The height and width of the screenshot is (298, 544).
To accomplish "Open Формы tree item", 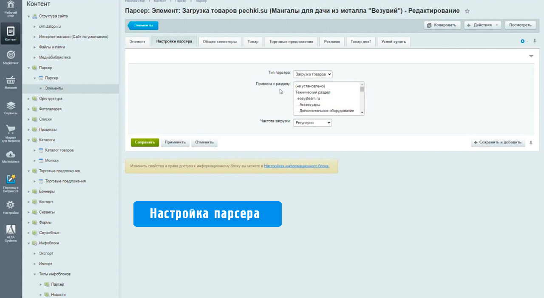I will click(45, 222).
